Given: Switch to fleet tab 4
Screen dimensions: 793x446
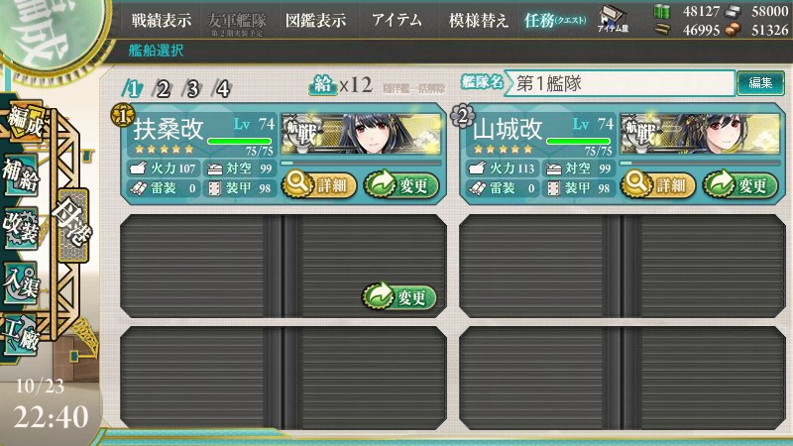Looking at the screenshot, I should (x=222, y=89).
